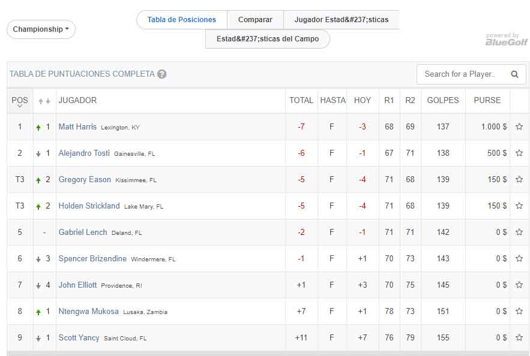Click the search magnifier icon
The height and width of the screenshot is (356, 530).
pyautogui.click(x=514, y=74)
